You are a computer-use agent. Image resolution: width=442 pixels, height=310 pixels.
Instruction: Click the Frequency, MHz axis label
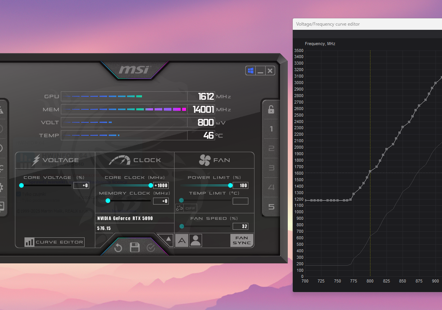point(320,44)
